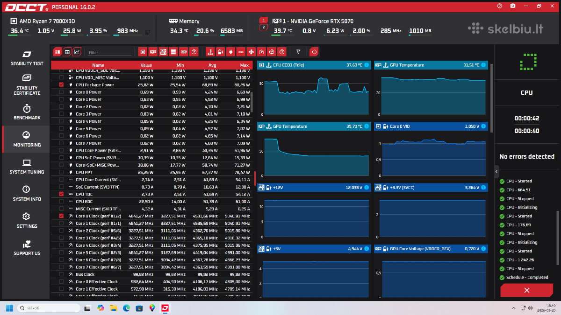
Task: Check the Core 0 Power checkbox
Action: 61,92
